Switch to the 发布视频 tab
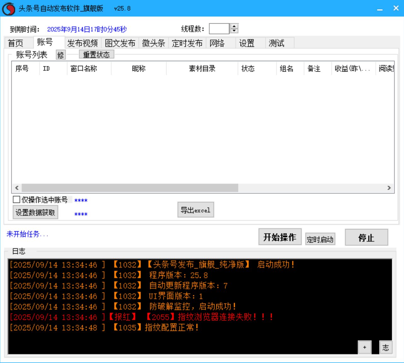The height and width of the screenshot is (363, 404). tap(83, 43)
